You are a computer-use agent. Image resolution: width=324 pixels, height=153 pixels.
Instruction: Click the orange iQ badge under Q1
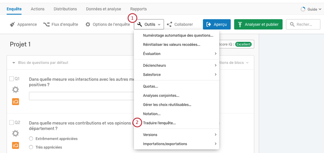coord(15,102)
